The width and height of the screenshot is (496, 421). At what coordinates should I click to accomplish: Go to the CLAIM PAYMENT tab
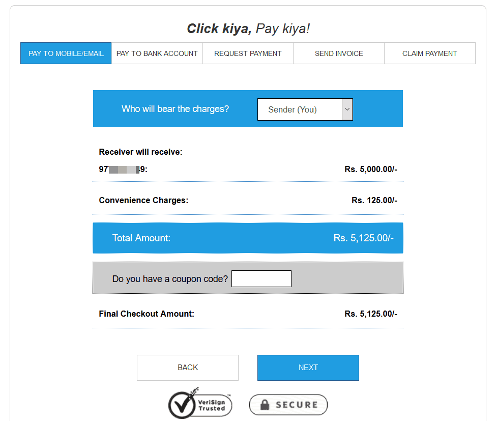pyautogui.click(x=429, y=53)
